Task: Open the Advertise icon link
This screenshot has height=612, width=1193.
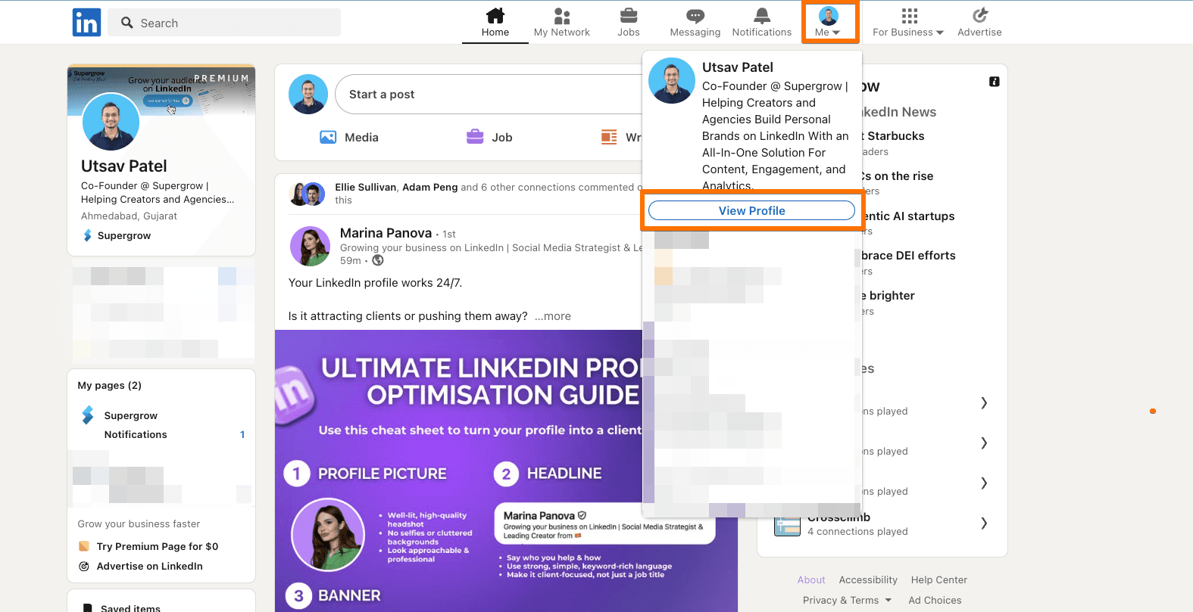Action: click(x=979, y=22)
